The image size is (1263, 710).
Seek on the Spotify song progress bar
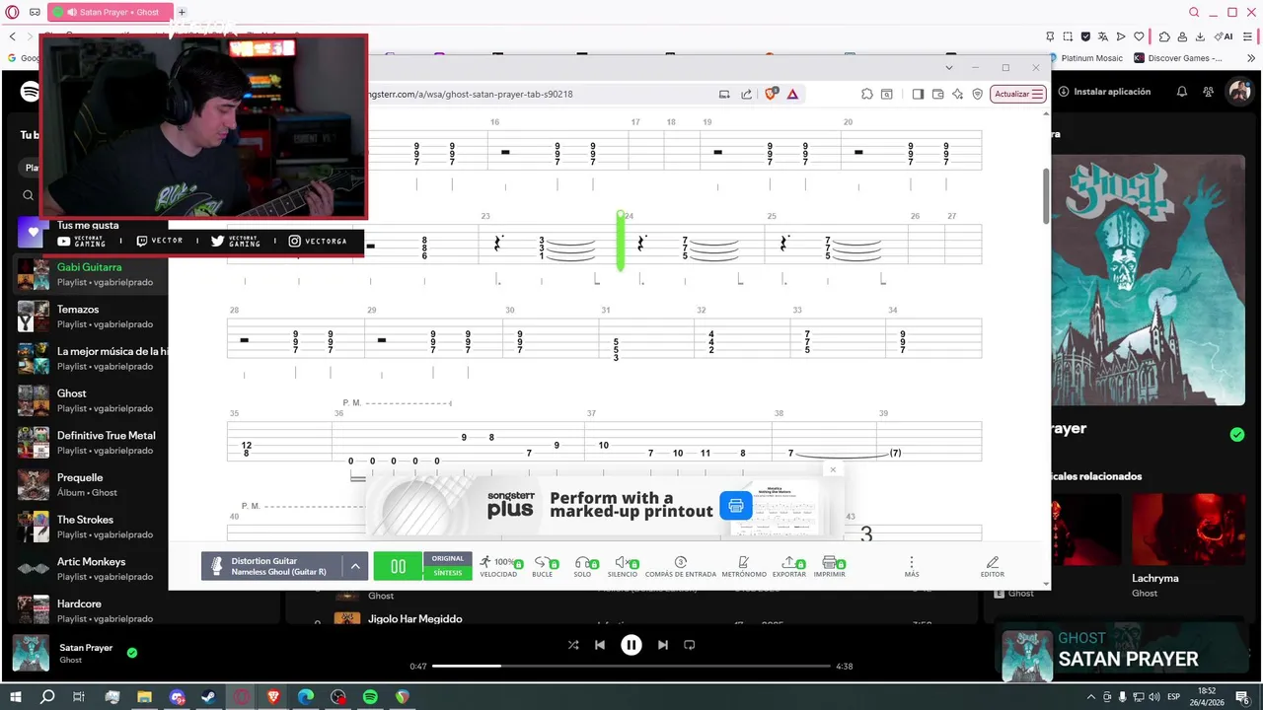point(631,667)
